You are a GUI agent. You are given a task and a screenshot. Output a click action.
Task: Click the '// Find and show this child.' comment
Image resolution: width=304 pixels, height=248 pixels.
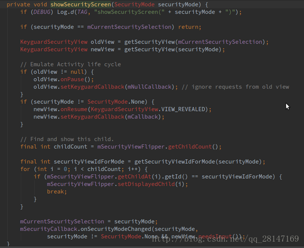pyautogui.click(x=67, y=139)
